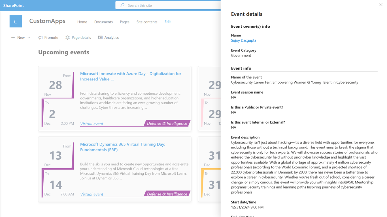
Task: Click the Page details gear icon
Action: coord(67,38)
